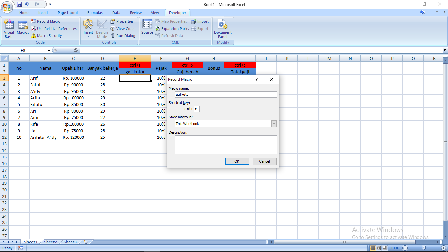Select column header D
448x252 pixels.
pyautogui.click(x=103, y=58)
